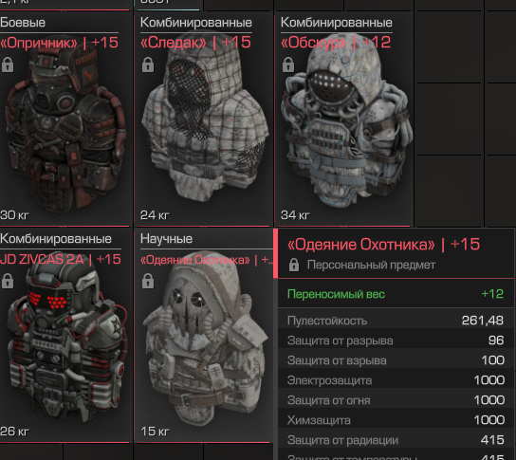The width and height of the screenshot is (516, 460).
Task: Click lock icon on «Одеяние Охотника» card
Action: (x=148, y=281)
